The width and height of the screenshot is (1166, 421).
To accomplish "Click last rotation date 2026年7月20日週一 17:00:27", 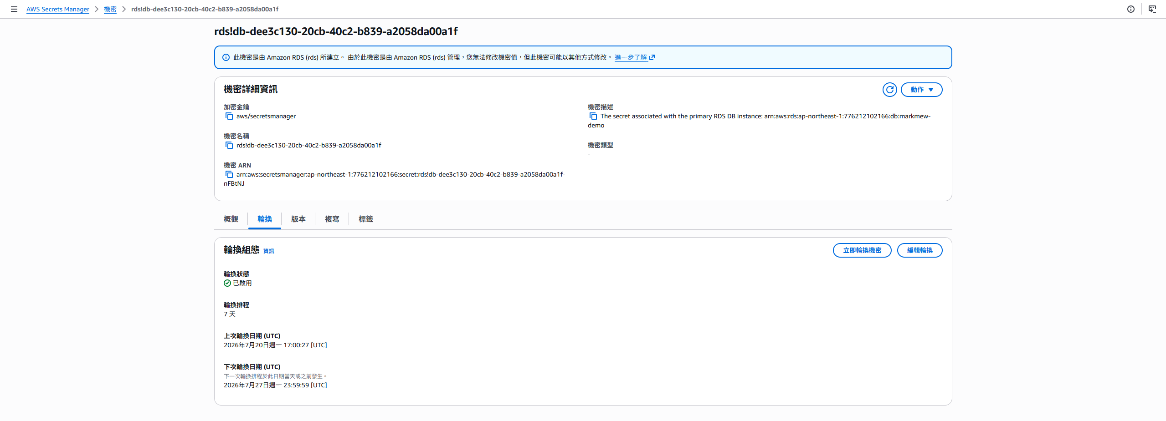I will [275, 345].
